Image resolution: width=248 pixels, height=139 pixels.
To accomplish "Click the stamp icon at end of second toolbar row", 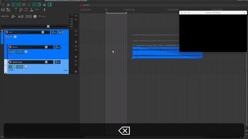I will (45, 10).
